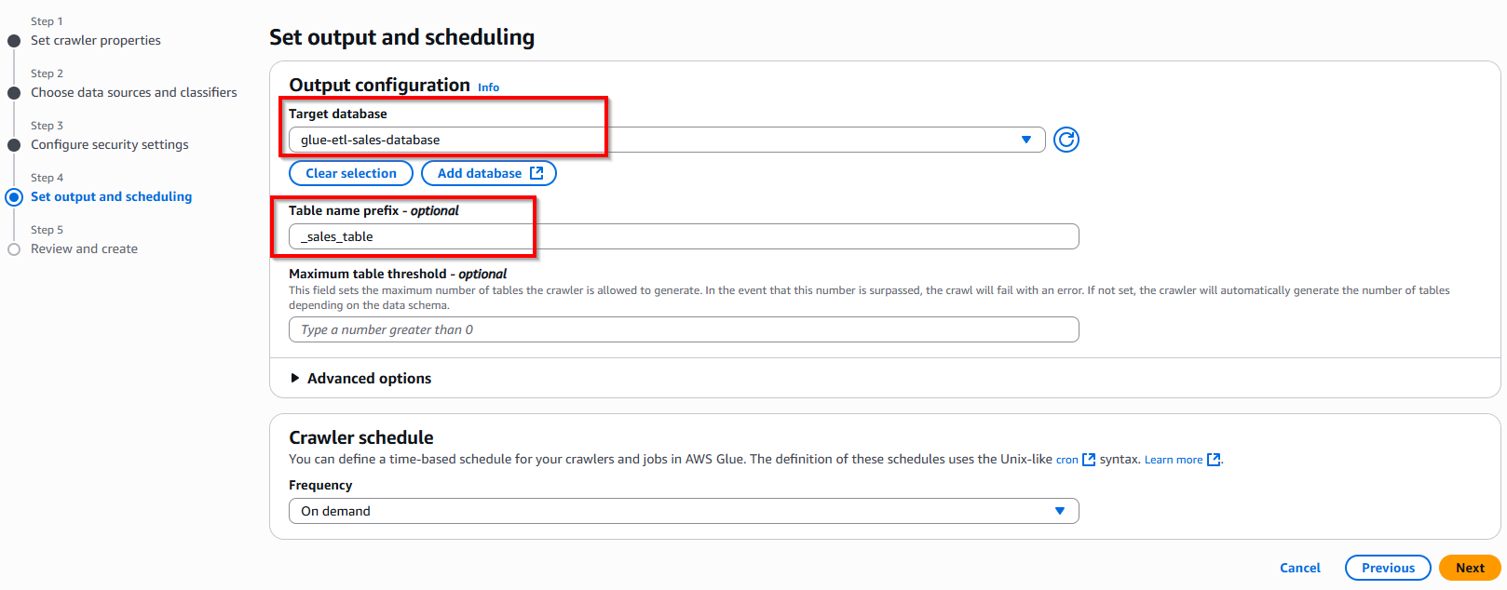Click the Step 3 circle indicator
Screen dimensions: 1507x590
(14, 145)
